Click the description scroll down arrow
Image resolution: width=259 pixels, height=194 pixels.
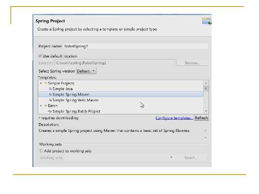coord(205,137)
